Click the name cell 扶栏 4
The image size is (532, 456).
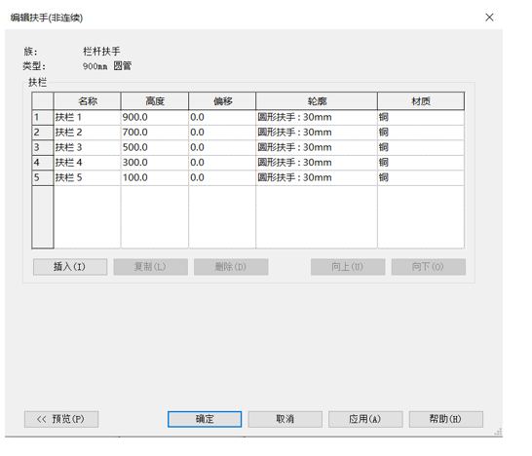87,163
